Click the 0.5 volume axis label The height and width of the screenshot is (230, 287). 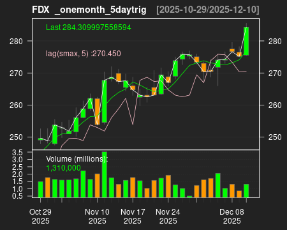(17, 196)
